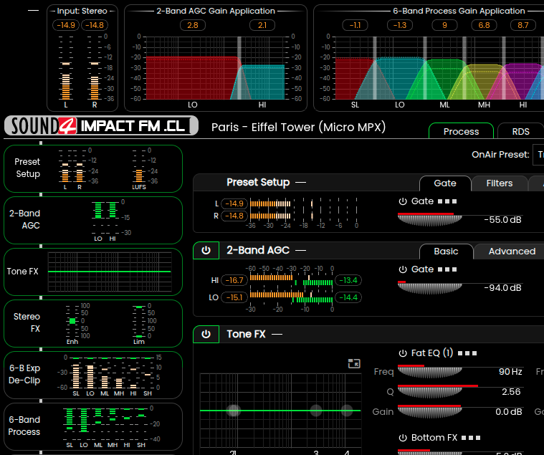Adjust the Fat EQ Freq 90 Hz slider
Image resolution: width=544 pixels, height=455 pixels.
coord(430,371)
